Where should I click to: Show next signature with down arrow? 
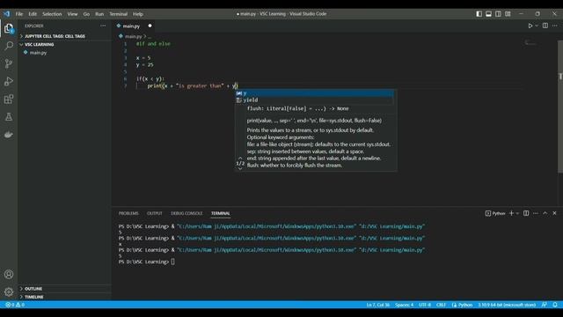click(240, 168)
